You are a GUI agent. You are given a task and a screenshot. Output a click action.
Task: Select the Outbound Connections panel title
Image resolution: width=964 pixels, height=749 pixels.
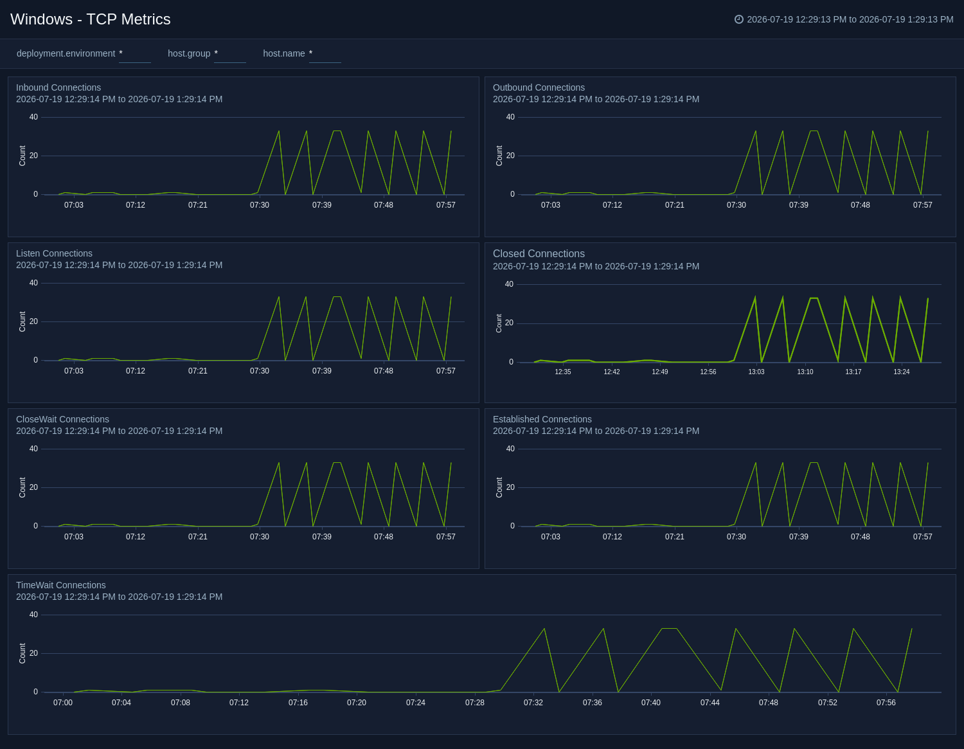[539, 87]
